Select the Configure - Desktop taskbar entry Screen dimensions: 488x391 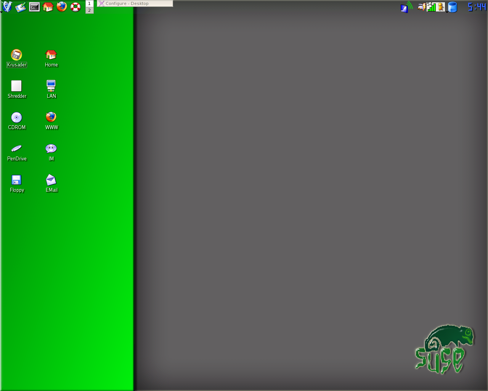pos(135,3)
